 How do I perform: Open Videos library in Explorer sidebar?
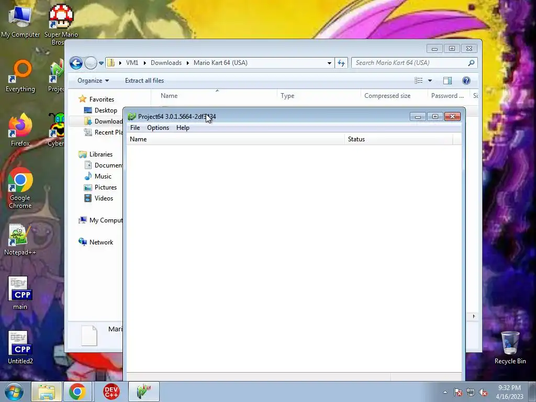pos(104,198)
